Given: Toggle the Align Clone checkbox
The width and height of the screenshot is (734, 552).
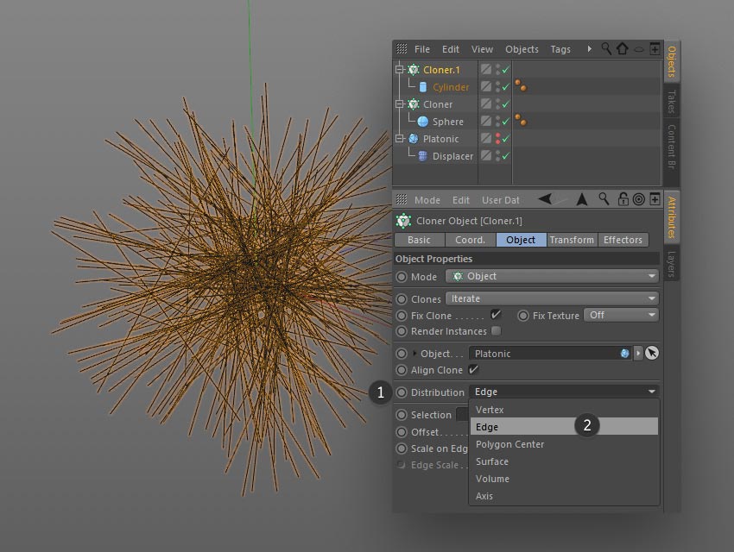Looking at the screenshot, I should (473, 370).
